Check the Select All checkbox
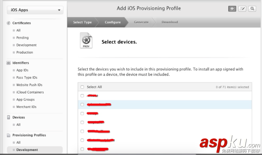This screenshot has width=262, height=155. pyautogui.click(x=82, y=87)
